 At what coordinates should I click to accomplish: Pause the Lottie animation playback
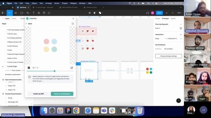point(29,68)
